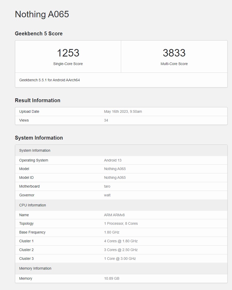Click the "1 Processor, 8 Cores" value
The width and height of the screenshot is (232, 290).
coord(121,224)
